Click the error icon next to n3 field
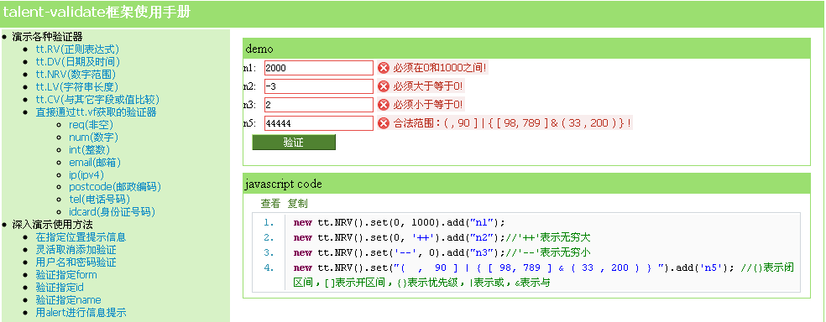 384,105
